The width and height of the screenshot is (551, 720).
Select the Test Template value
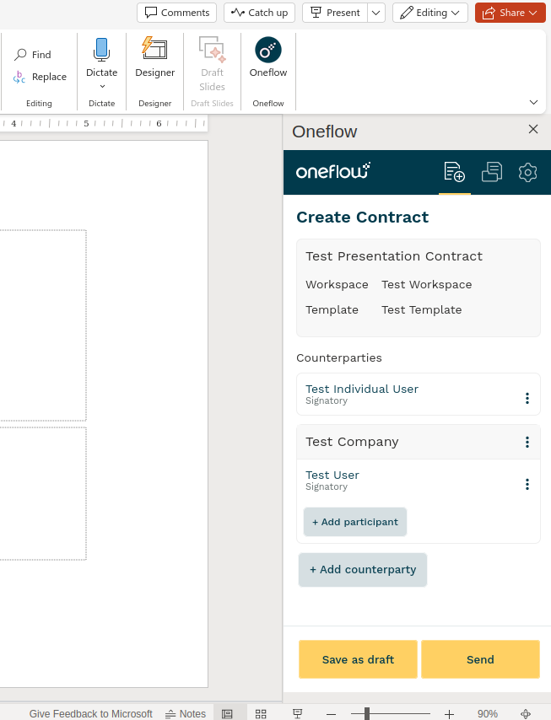(421, 310)
